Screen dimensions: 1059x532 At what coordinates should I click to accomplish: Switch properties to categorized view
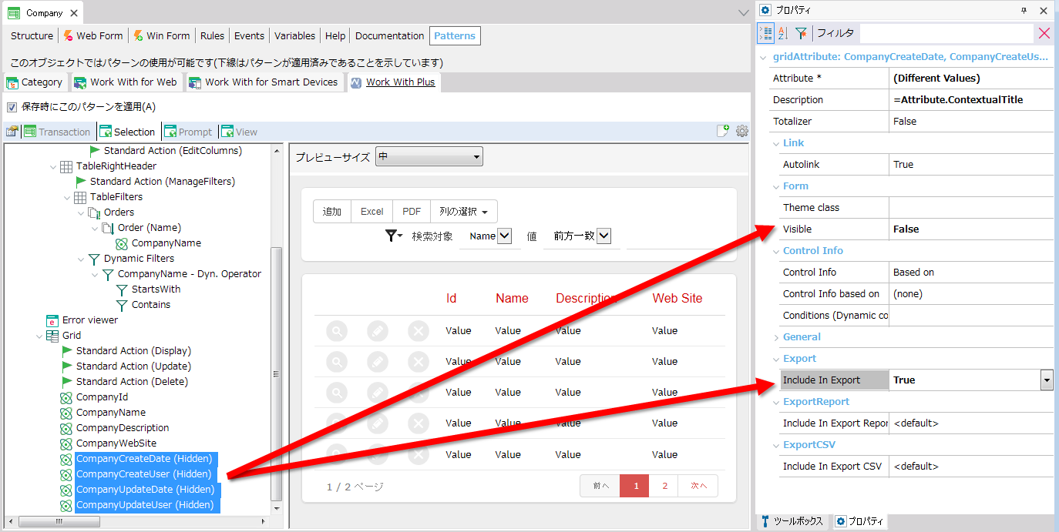(766, 33)
